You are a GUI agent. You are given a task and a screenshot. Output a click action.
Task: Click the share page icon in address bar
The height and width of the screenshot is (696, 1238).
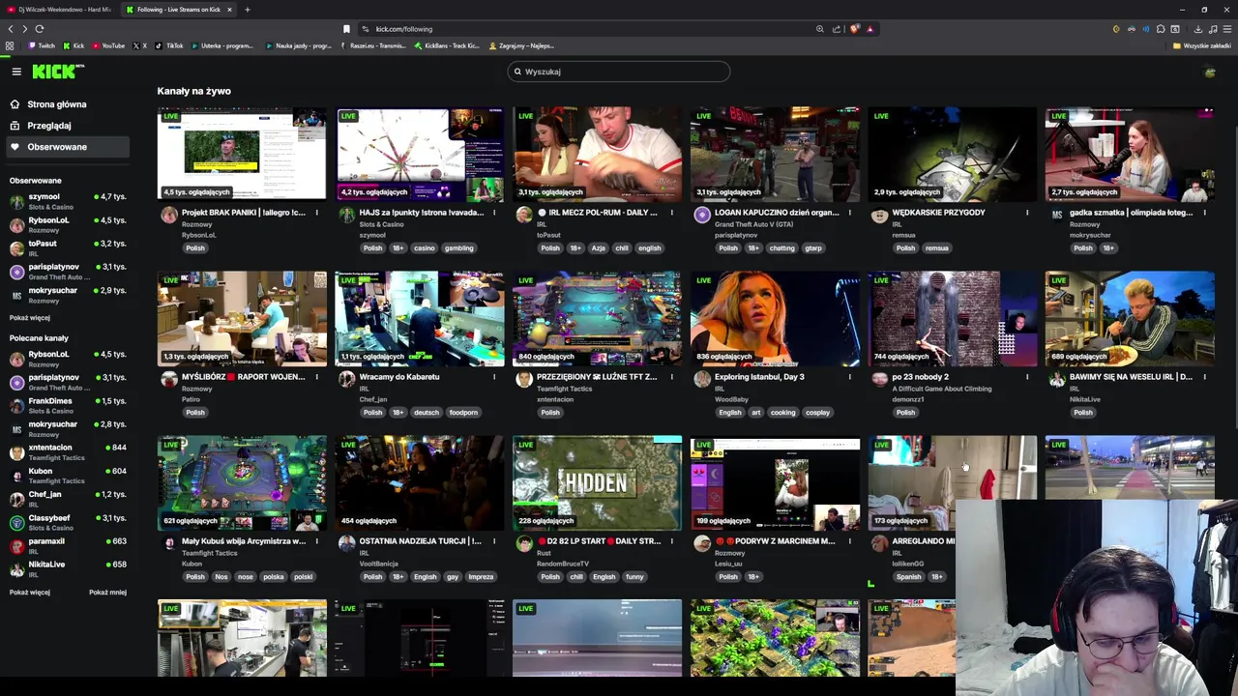[839, 29]
